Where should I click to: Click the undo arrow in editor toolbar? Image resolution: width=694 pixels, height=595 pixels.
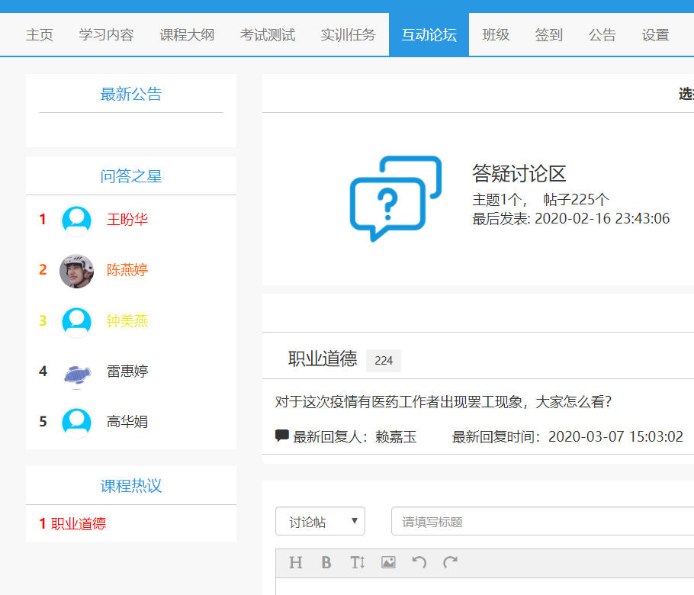tap(419, 563)
